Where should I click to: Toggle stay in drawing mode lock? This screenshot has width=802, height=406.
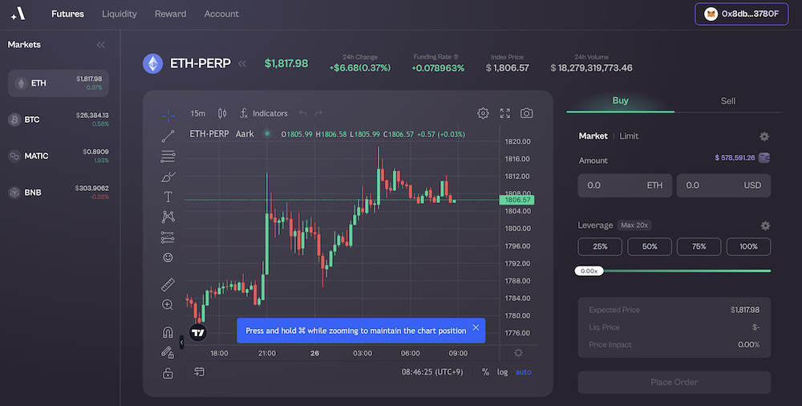pyautogui.click(x=168, y=352)
